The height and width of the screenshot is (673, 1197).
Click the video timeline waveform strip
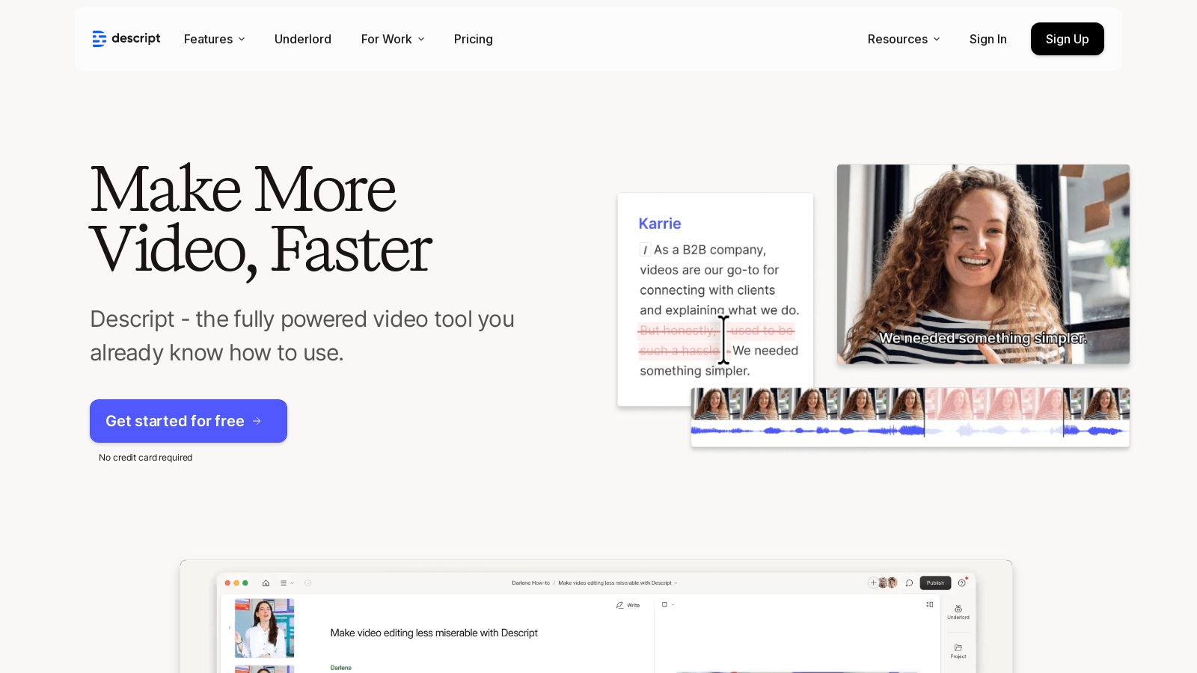point(910,417)
